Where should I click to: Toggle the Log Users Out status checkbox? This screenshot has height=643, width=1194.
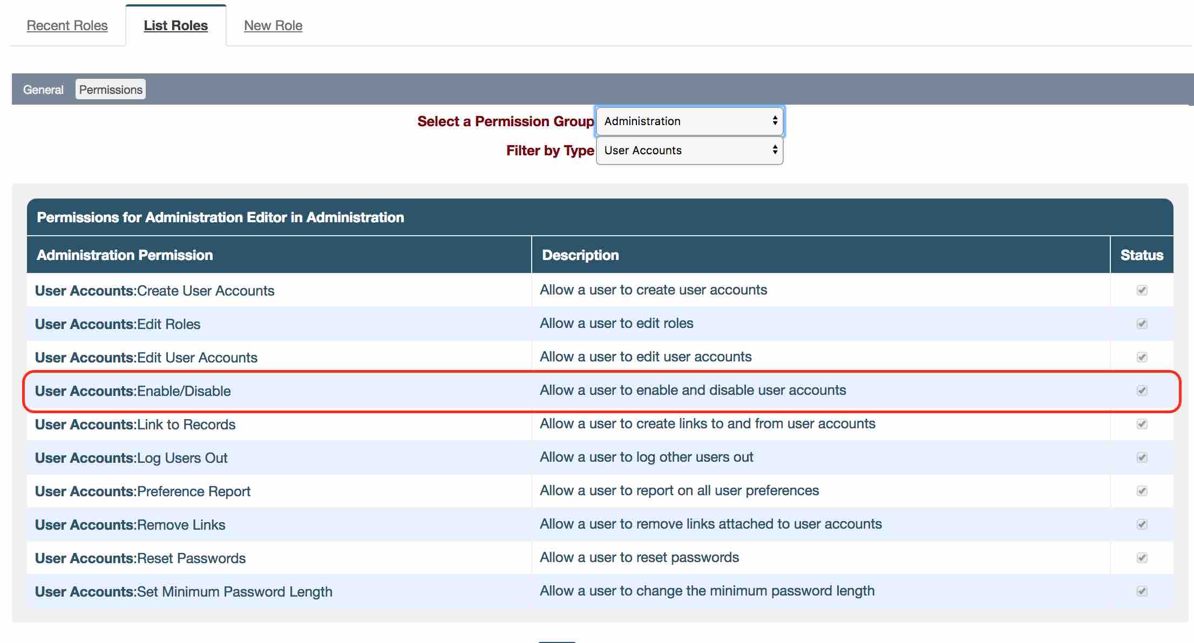point(1142,457)
